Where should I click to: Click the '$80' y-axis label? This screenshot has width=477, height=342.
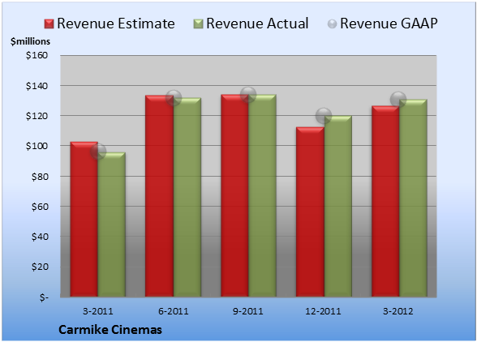click(40, 177)
